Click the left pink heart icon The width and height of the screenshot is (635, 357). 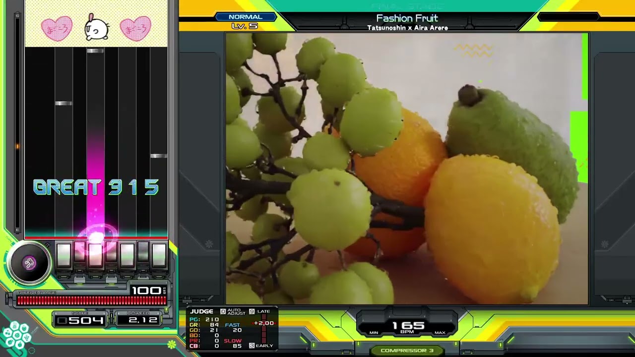[57, 29]
